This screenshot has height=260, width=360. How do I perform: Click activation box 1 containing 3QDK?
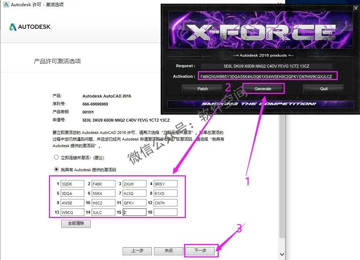click(x=72, y=184)
